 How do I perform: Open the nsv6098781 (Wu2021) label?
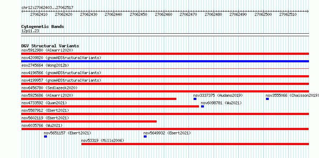tap(221, 103)
